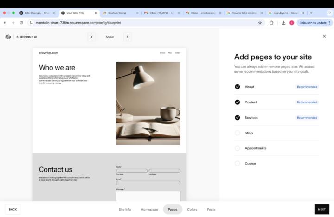The height and width of the screenshot is (217, 334).
Task: Close the Blueprint AI panel
Action: click(x=324, y=36)
